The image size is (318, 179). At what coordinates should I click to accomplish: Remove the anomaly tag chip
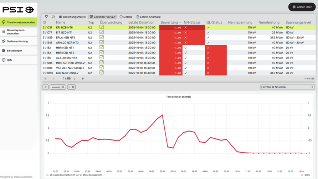pyautogui.click(x=63, y=87)
